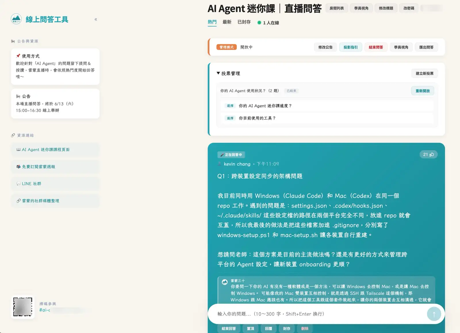Open the 免費訂閱雷蒙週報 link
The height and width of the screenshot is (333, 460).
pos(55,167)
